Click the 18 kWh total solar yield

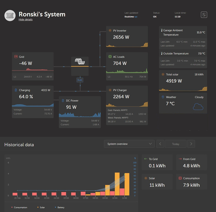[x=199, y=74]
